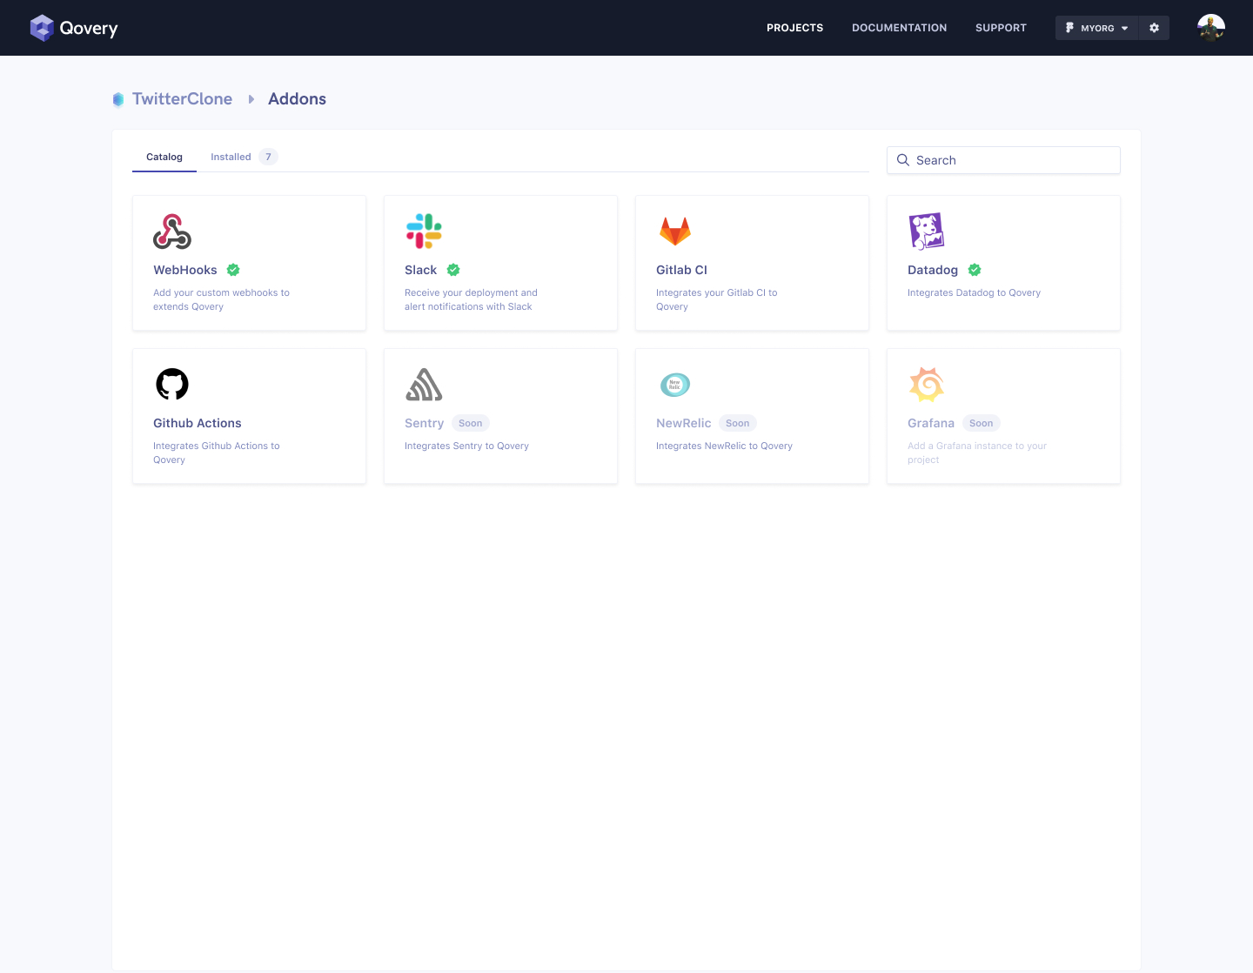Click the green verified badge beside Slack

tap(453, 270)
